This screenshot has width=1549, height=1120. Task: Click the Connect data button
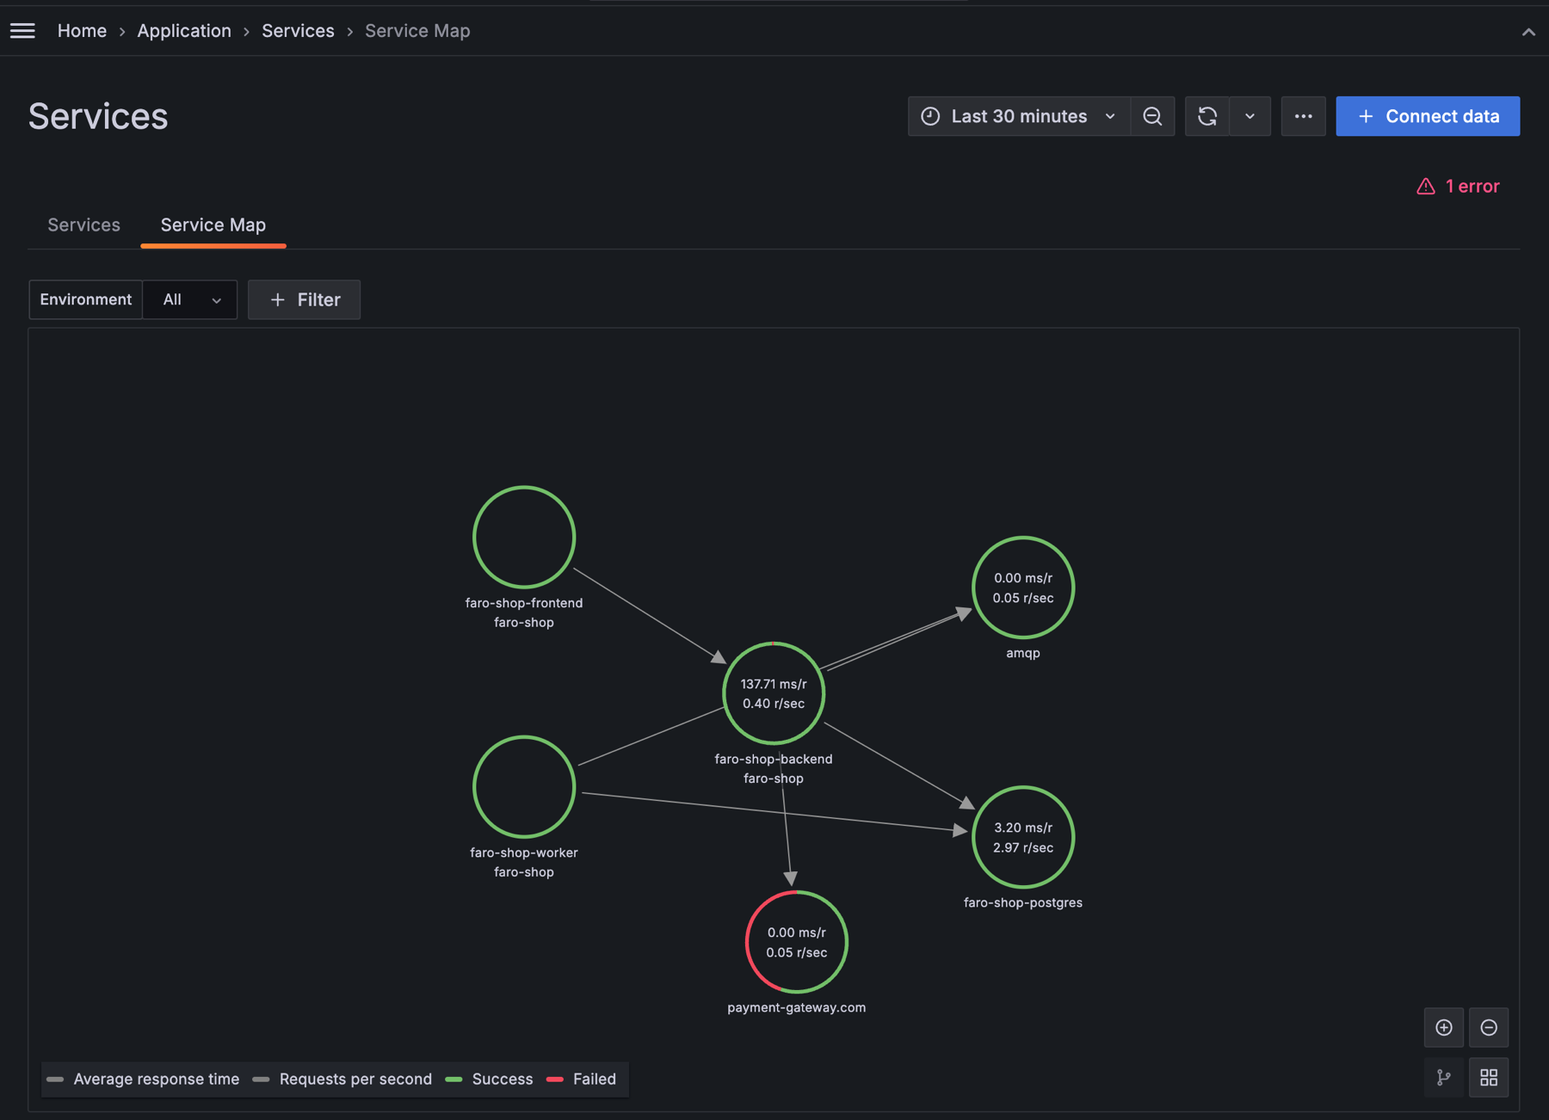[x=1427, y=116]
